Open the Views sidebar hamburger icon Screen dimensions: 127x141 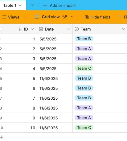[x=4, y=17]
